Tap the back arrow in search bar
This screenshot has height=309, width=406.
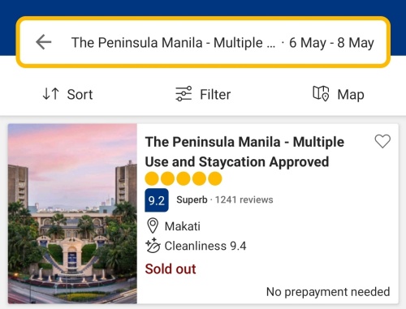tap(44, 42)
